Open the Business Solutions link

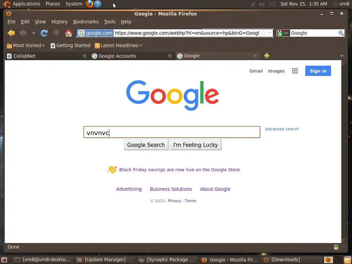pyautogui.click(x=171, y=189)
